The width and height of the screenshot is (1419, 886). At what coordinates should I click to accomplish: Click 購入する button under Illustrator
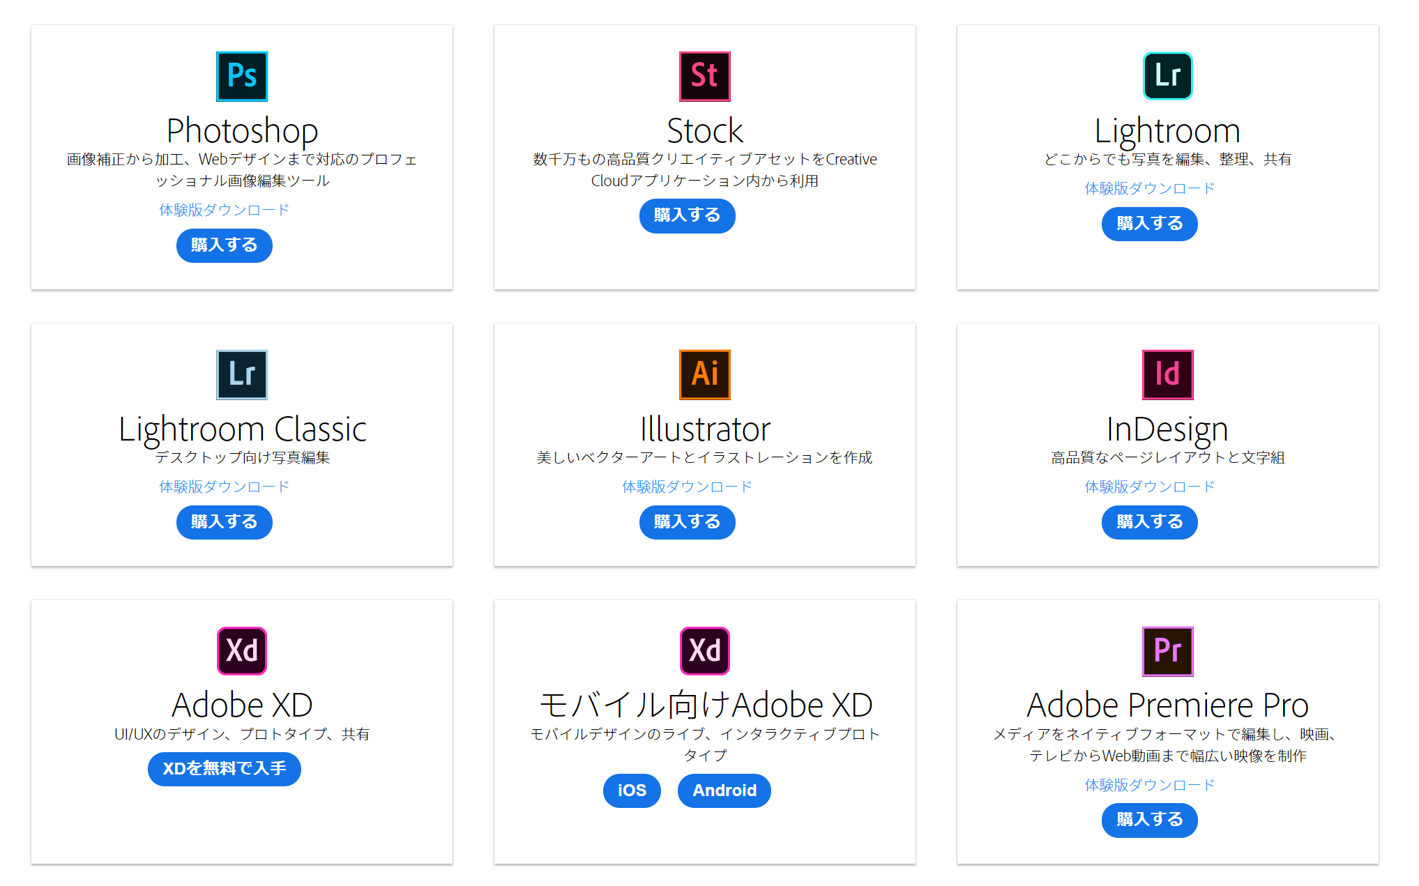coord(688,522)
